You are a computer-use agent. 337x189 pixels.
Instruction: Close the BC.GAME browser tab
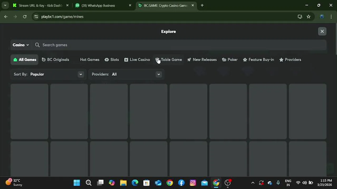tap(192, 5)
